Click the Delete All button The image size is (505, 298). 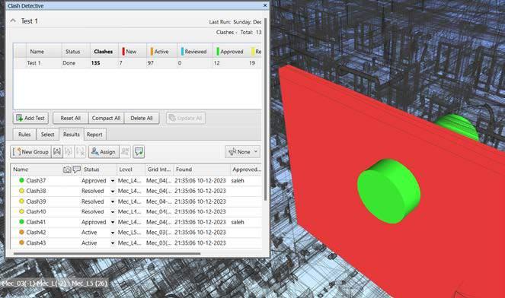pos(142,118)
